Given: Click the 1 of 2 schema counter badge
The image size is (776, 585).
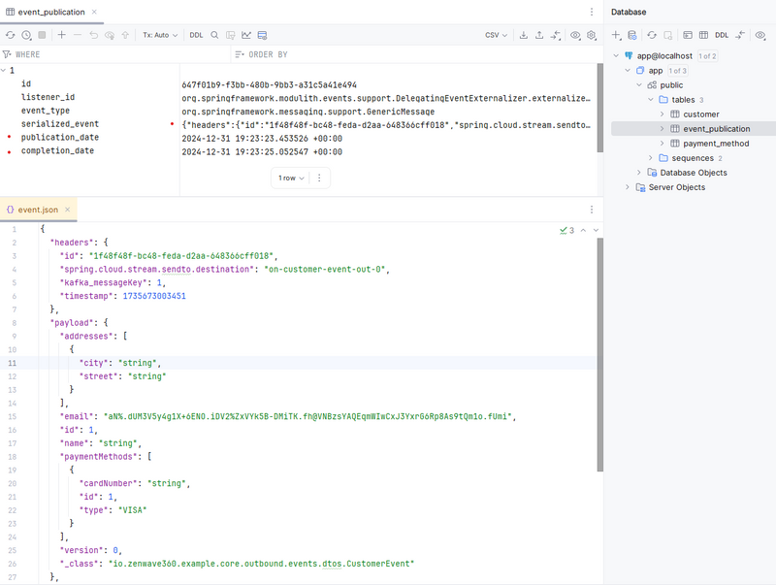Looking at the screenshot, I should [x=707, y=56].
